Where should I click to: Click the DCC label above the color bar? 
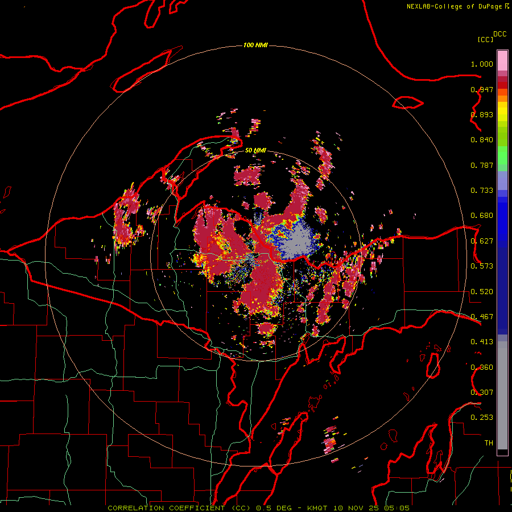tap(500, 34)
